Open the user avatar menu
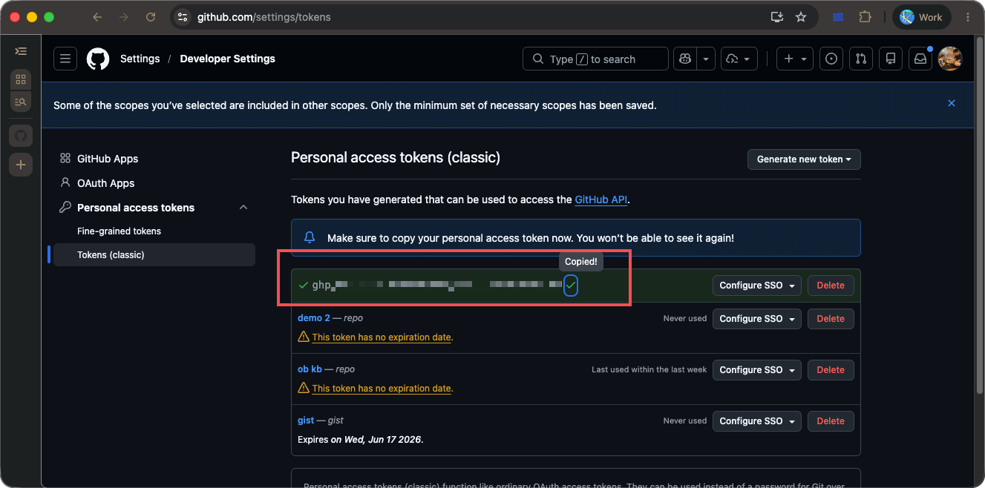 click(950, 59)
